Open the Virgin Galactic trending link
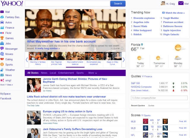This screenshot has width=190, height=138. [x=171, y=34]
